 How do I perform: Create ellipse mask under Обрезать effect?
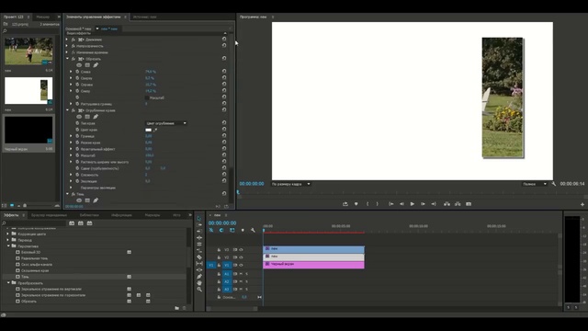click(79, 65)
